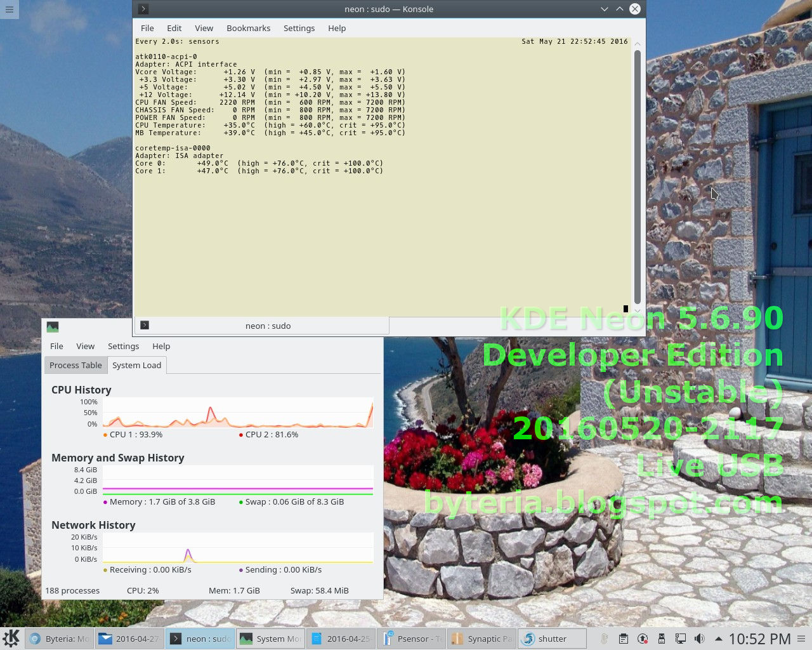
Task: Select the shutter screenshot tool in the taskbar
Action: [552, 638]
